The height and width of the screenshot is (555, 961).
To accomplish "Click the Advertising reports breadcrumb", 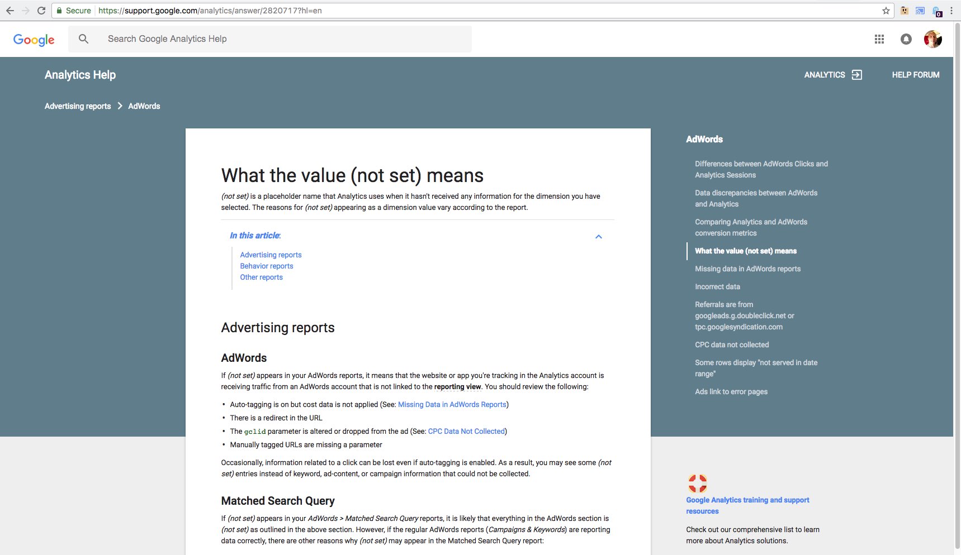I will 77,106.
